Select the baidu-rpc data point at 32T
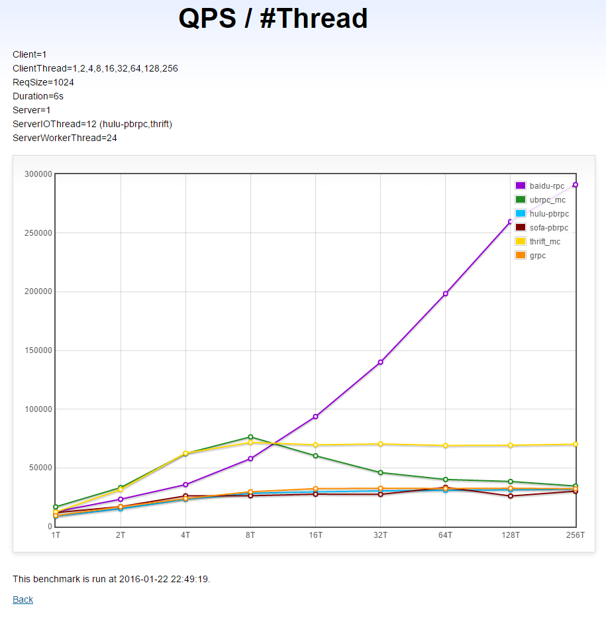 (381, 362)
